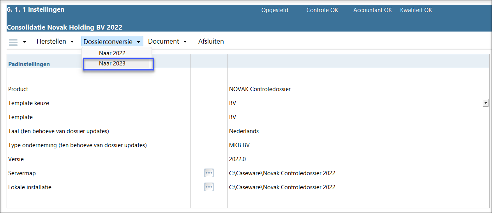The width and height of the screenshot is (492, 213).
Task: Click the Product row label
Action: pyautogui.click(x=18, y=89)
